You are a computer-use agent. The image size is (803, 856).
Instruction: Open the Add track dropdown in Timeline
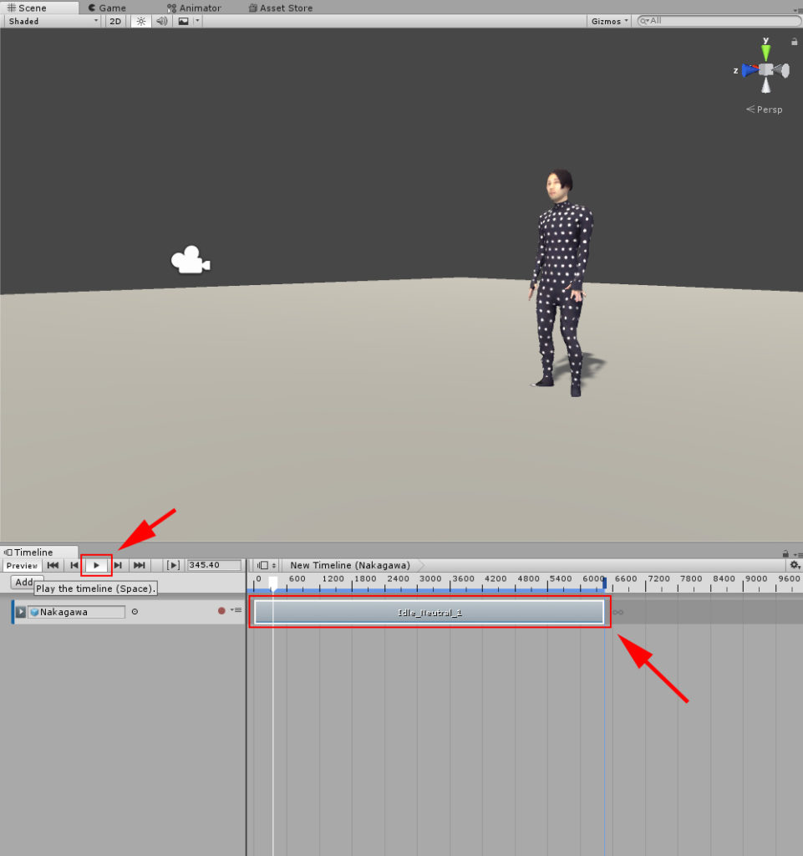(x=25, y=582)
